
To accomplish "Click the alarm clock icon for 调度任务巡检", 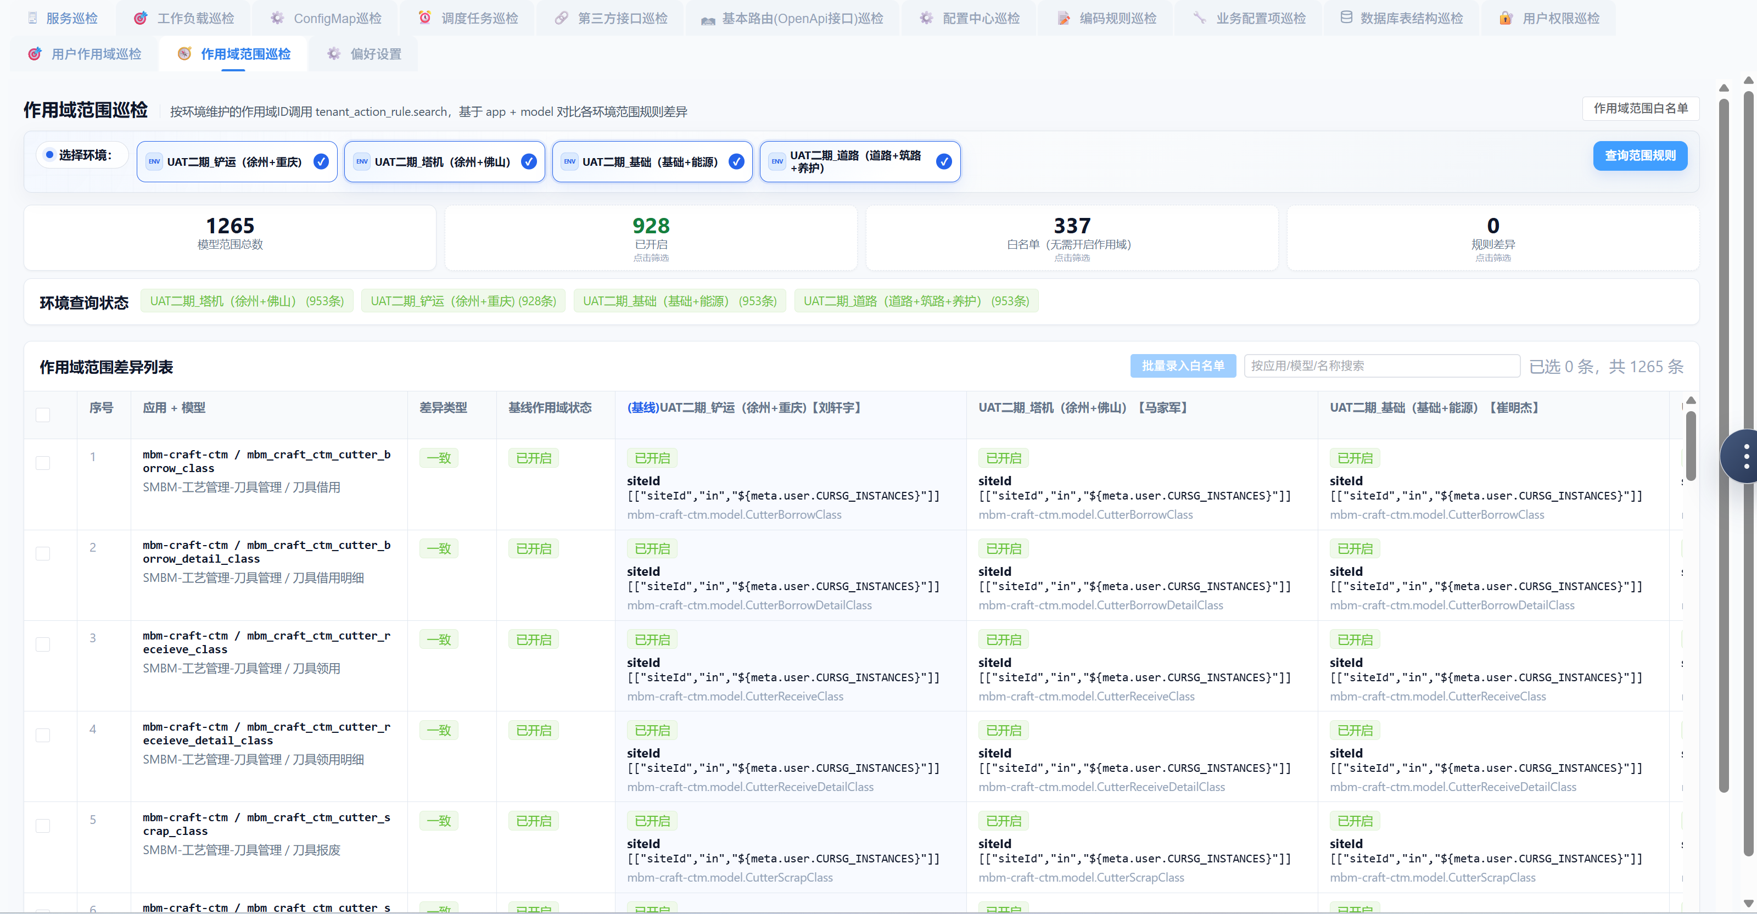I will click(424, 18).
